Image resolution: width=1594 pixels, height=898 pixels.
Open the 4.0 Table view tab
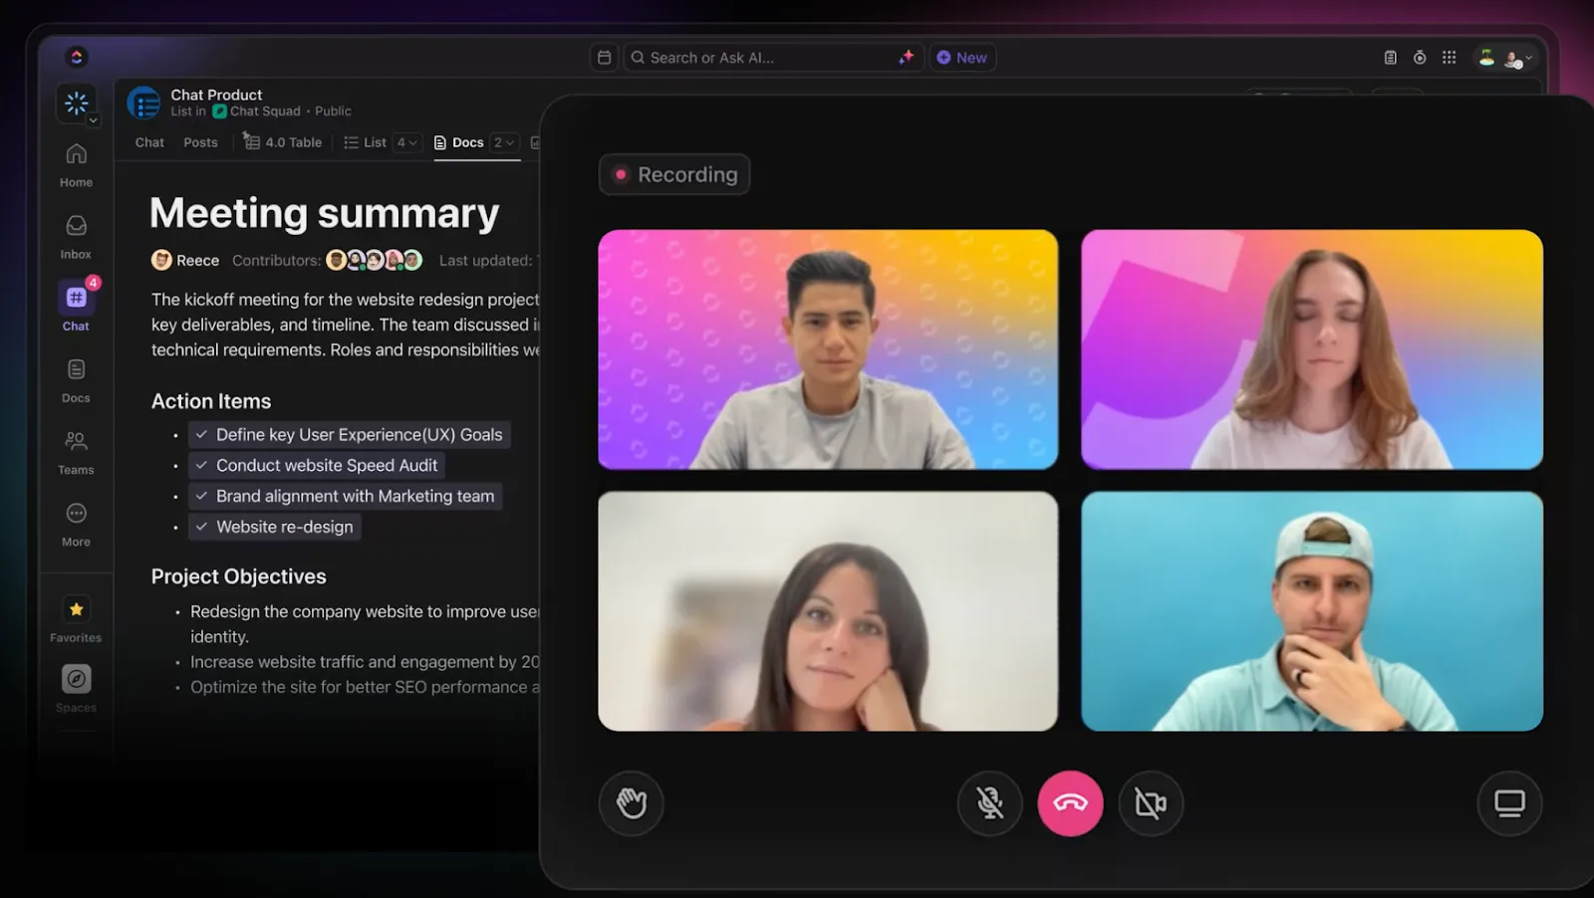[284, 142]
